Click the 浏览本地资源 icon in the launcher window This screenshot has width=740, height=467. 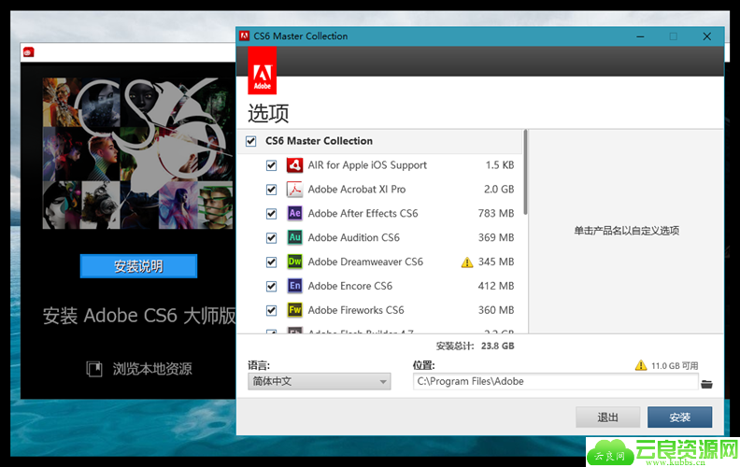click(94, 369)
